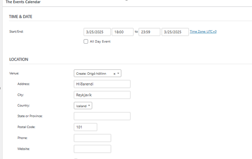
Task: Click the City field with Reykjavík
Action: [x=102, y=95]
